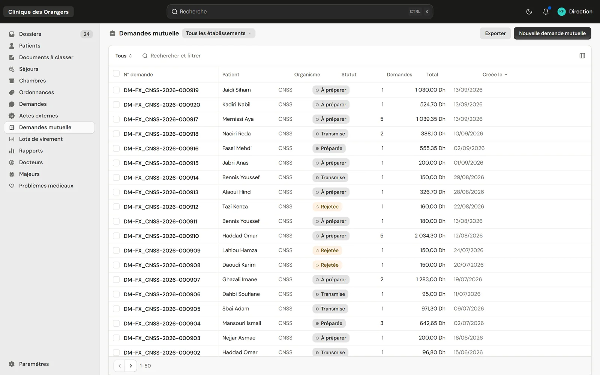Click Clinique des Orangers button

[39, 12]
